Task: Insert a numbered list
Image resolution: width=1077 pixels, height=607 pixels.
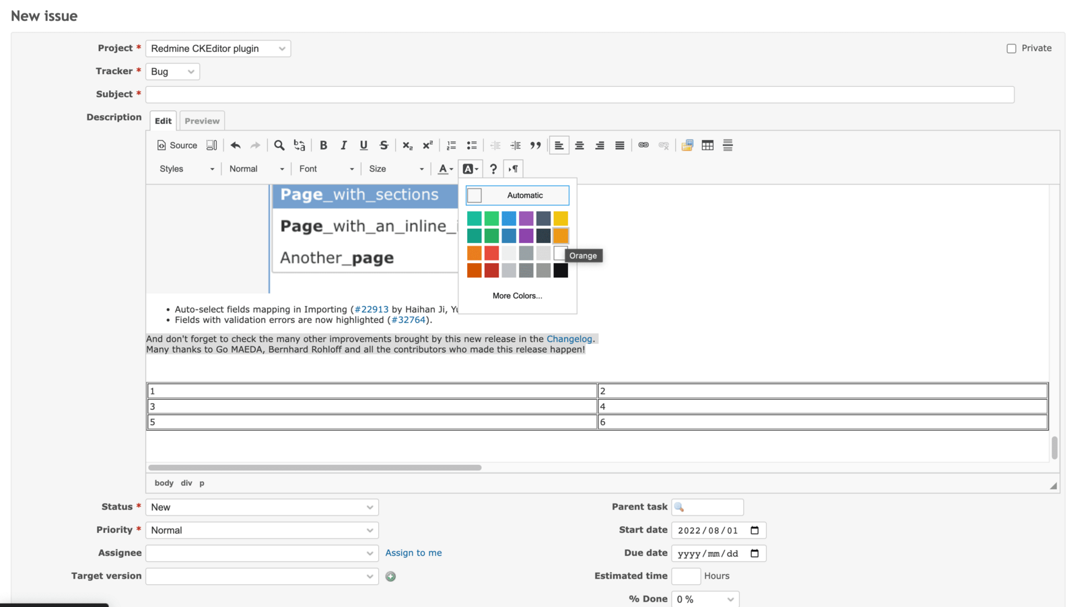Action: point(451,145)
